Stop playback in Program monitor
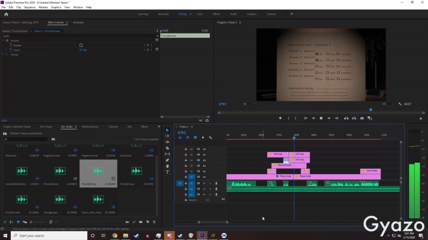 pos(321,118)
